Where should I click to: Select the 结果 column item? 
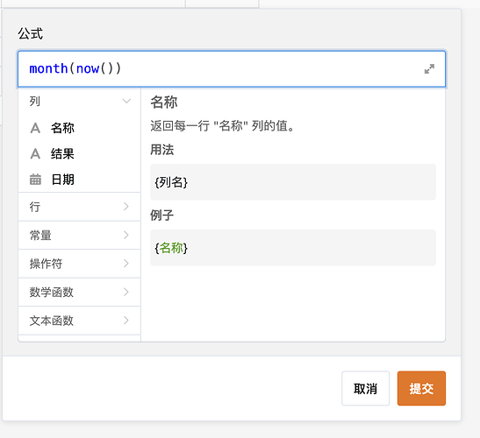pyautogui.click(x=79, y=154)
